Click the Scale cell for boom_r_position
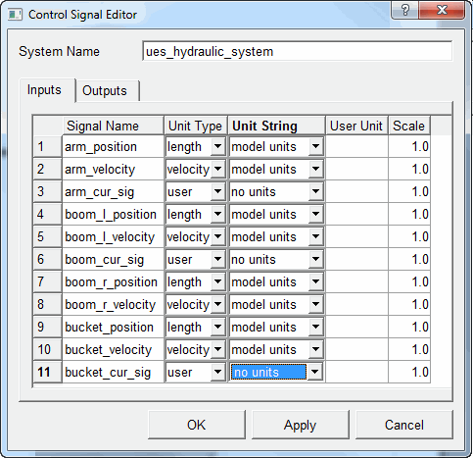This screenshot has width=473, height=458. click(x=409, y=281)
